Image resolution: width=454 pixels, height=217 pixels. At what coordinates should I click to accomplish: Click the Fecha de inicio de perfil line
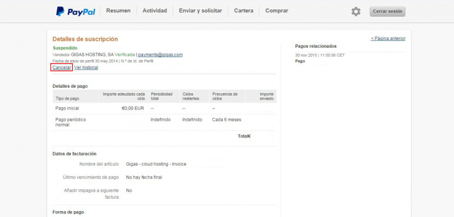click(103, 61)
